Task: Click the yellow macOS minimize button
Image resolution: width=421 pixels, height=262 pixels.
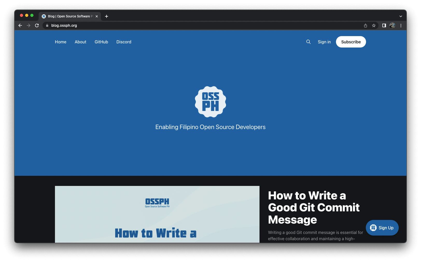Action: click(27, 15)
